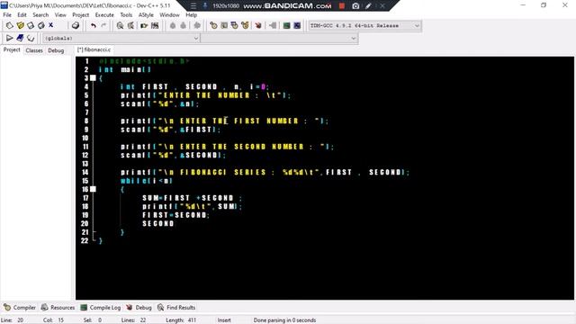
Task: Click the Insert icon on second toolbar
Action: (10, 38)
